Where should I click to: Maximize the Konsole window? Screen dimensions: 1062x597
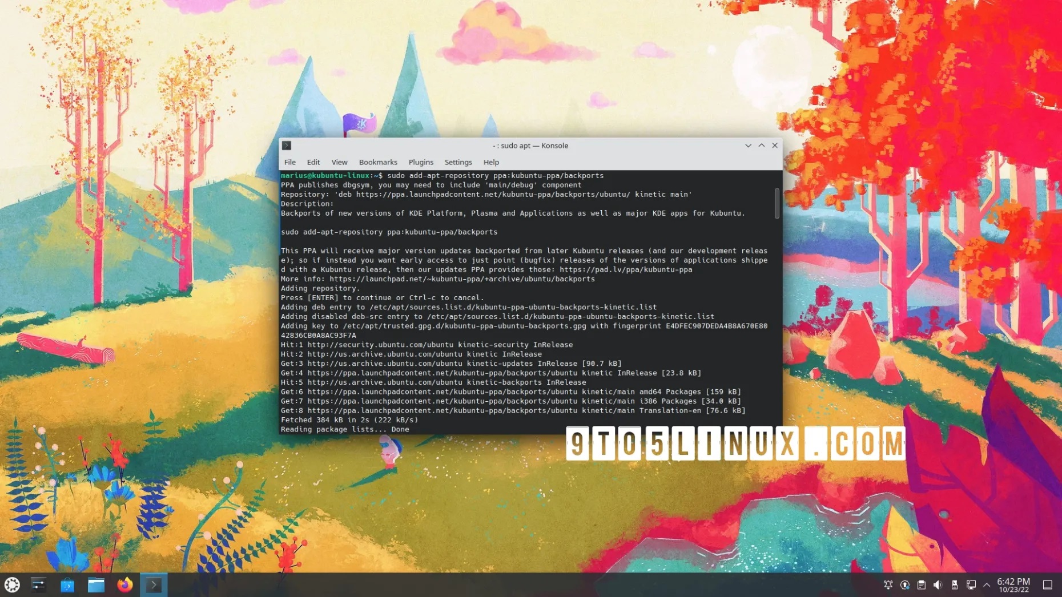[x=762, y=146]
